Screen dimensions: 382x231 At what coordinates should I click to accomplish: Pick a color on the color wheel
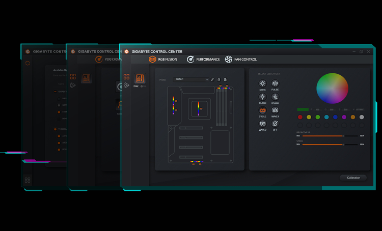pos(332,89)
